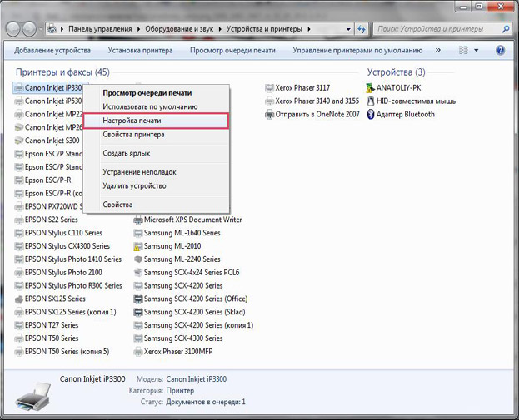Select Samsung ML-2240 Series printer icon
The height and width of the screenshot is (420, 519).
[138, 259]
